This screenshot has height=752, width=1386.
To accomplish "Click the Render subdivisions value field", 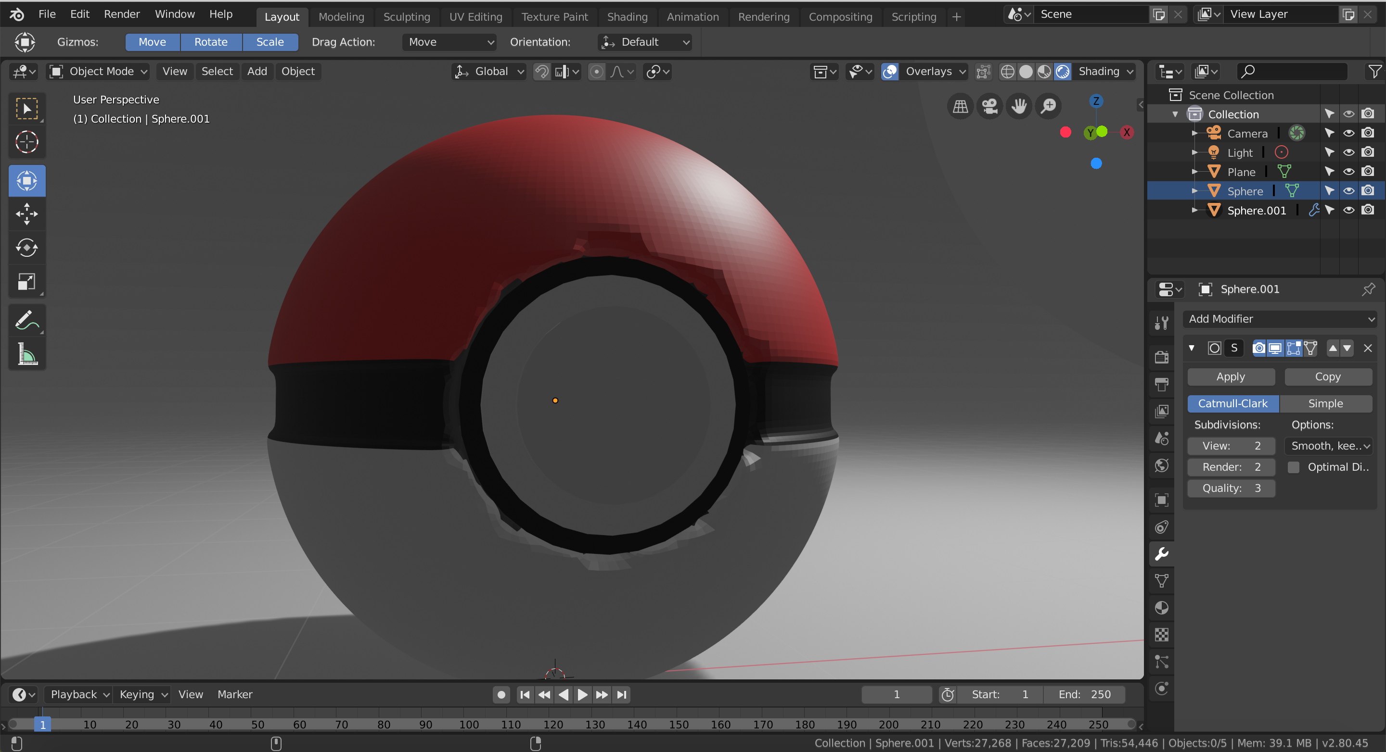I will (1231, 467).
